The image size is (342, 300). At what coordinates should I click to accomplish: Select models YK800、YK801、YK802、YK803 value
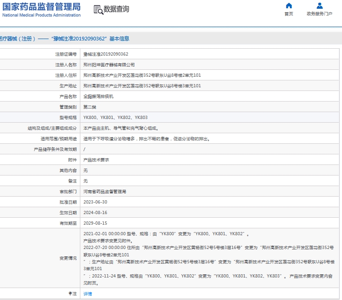115,118
